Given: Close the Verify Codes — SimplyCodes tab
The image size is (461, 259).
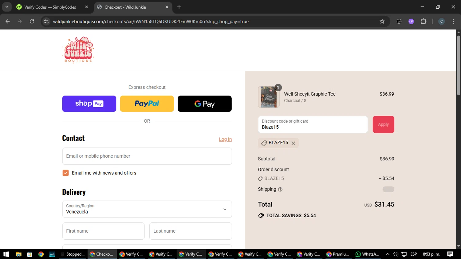Looking at the screenshot, I should coord(86,7).
